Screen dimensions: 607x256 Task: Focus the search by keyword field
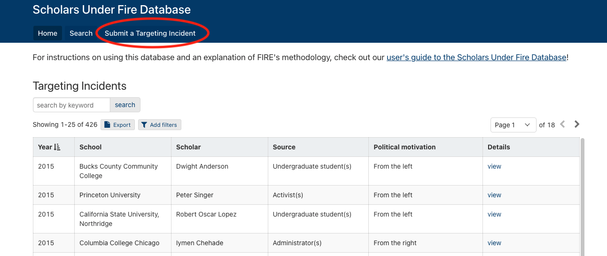(x=71, y=105)
